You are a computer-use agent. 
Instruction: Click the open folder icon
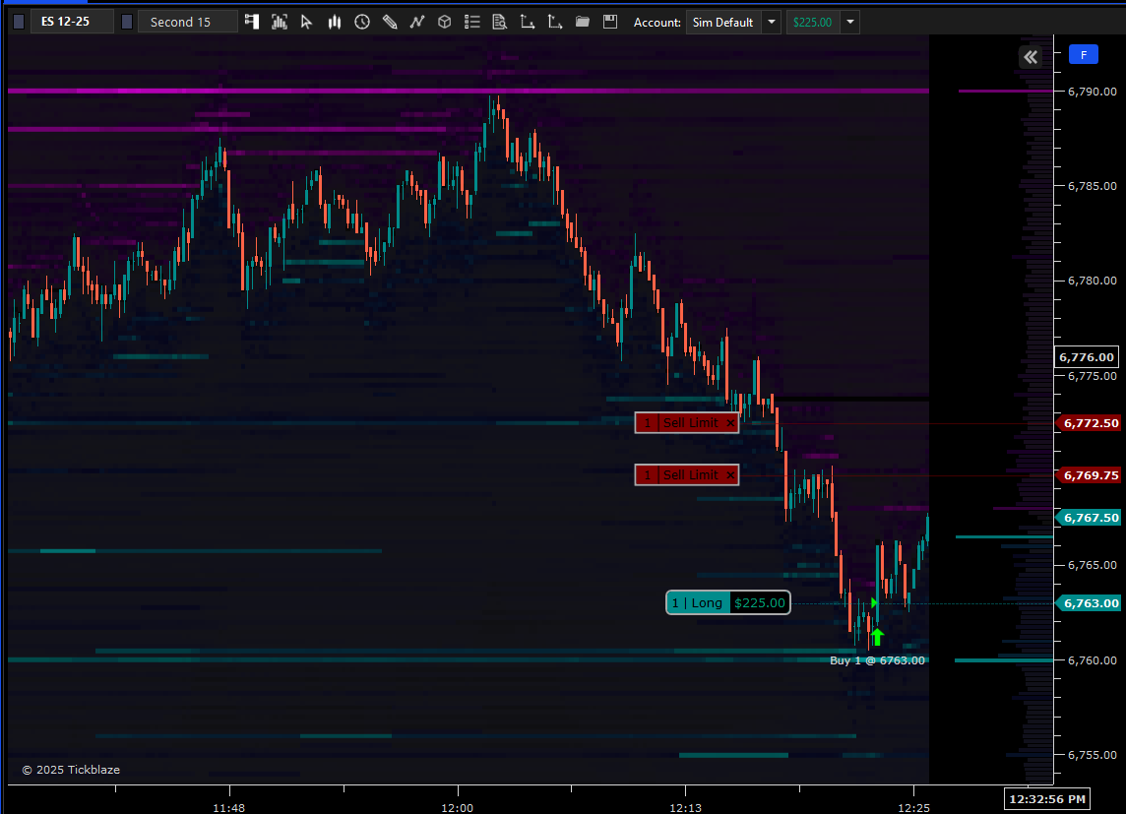click(x=583, y=22)
